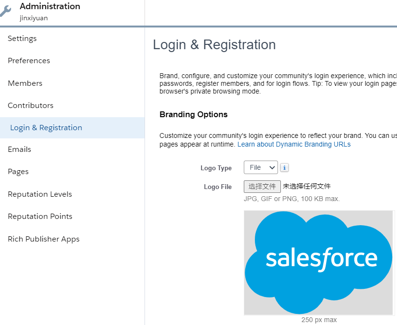Open Rich Publisher Apps
Image resolution: width=397 pixels, height=325 pixels.
(x=43, y=239)
